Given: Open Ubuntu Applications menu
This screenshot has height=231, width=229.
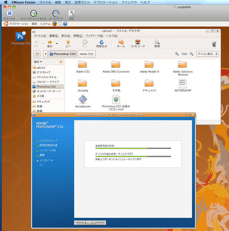Looking at the screenshot, I should pyautogui.click(x=19, y=24).
